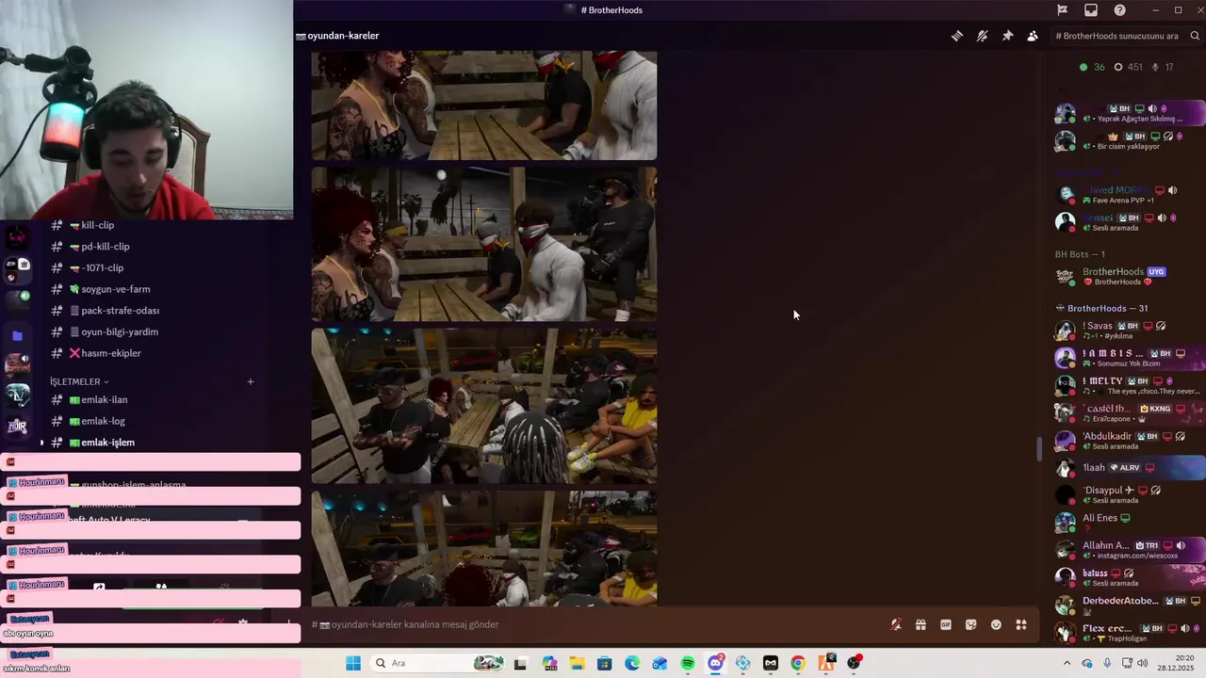
Task: Click the search magnifier icon in Discord
Action: coord(1195,36)
